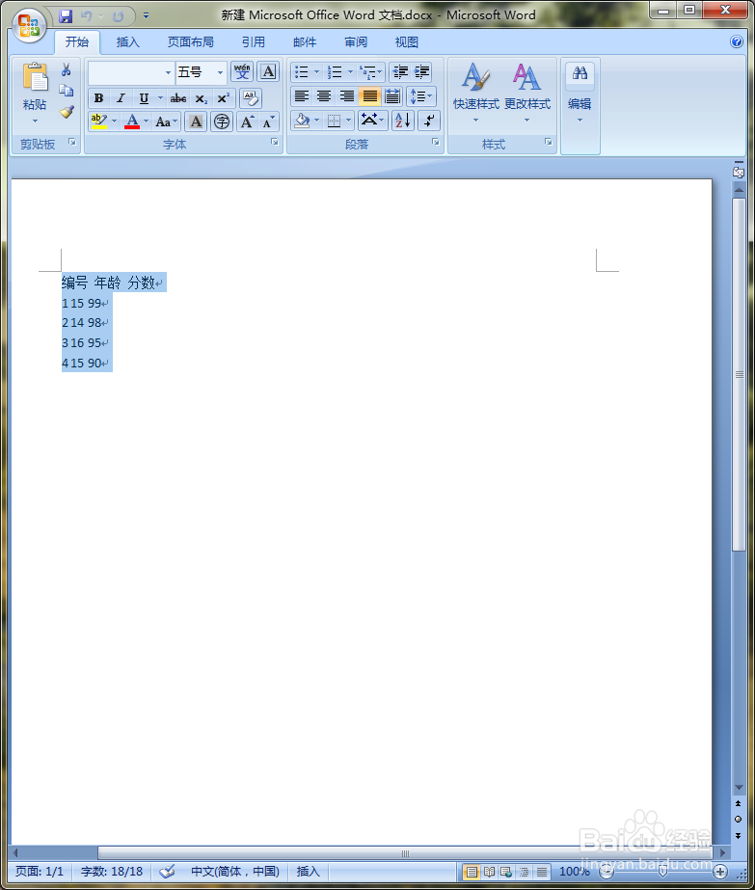This screenshot has height=890, width=755.
Task: Apply red font color
Action: pyautogui.click(x=132, y=121)
